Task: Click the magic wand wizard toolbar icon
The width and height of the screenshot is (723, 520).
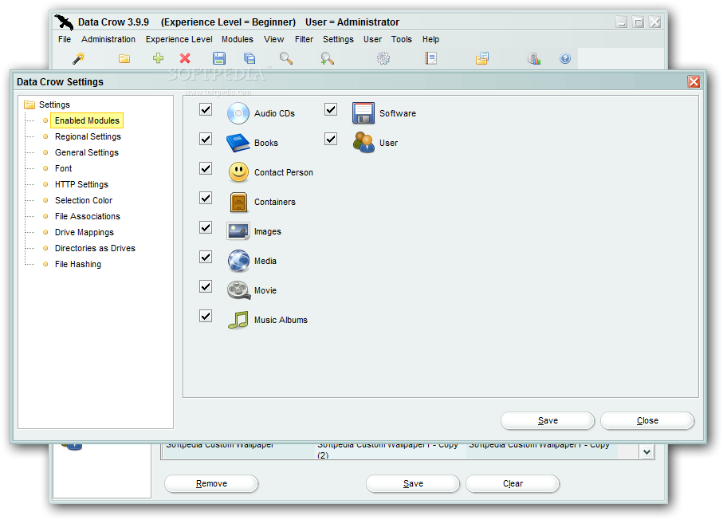Action: tap(79, 58)
